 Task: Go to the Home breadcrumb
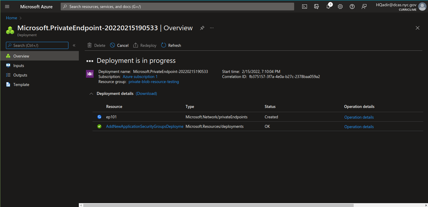pos(12,18)
